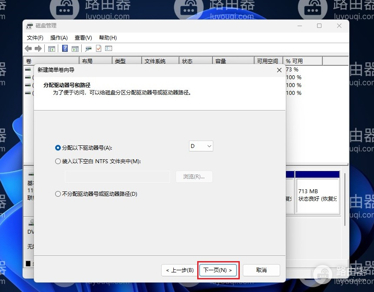
Task: Click the Forward arrow in Disk Management toolbar
Action: (x=38, y=48)
